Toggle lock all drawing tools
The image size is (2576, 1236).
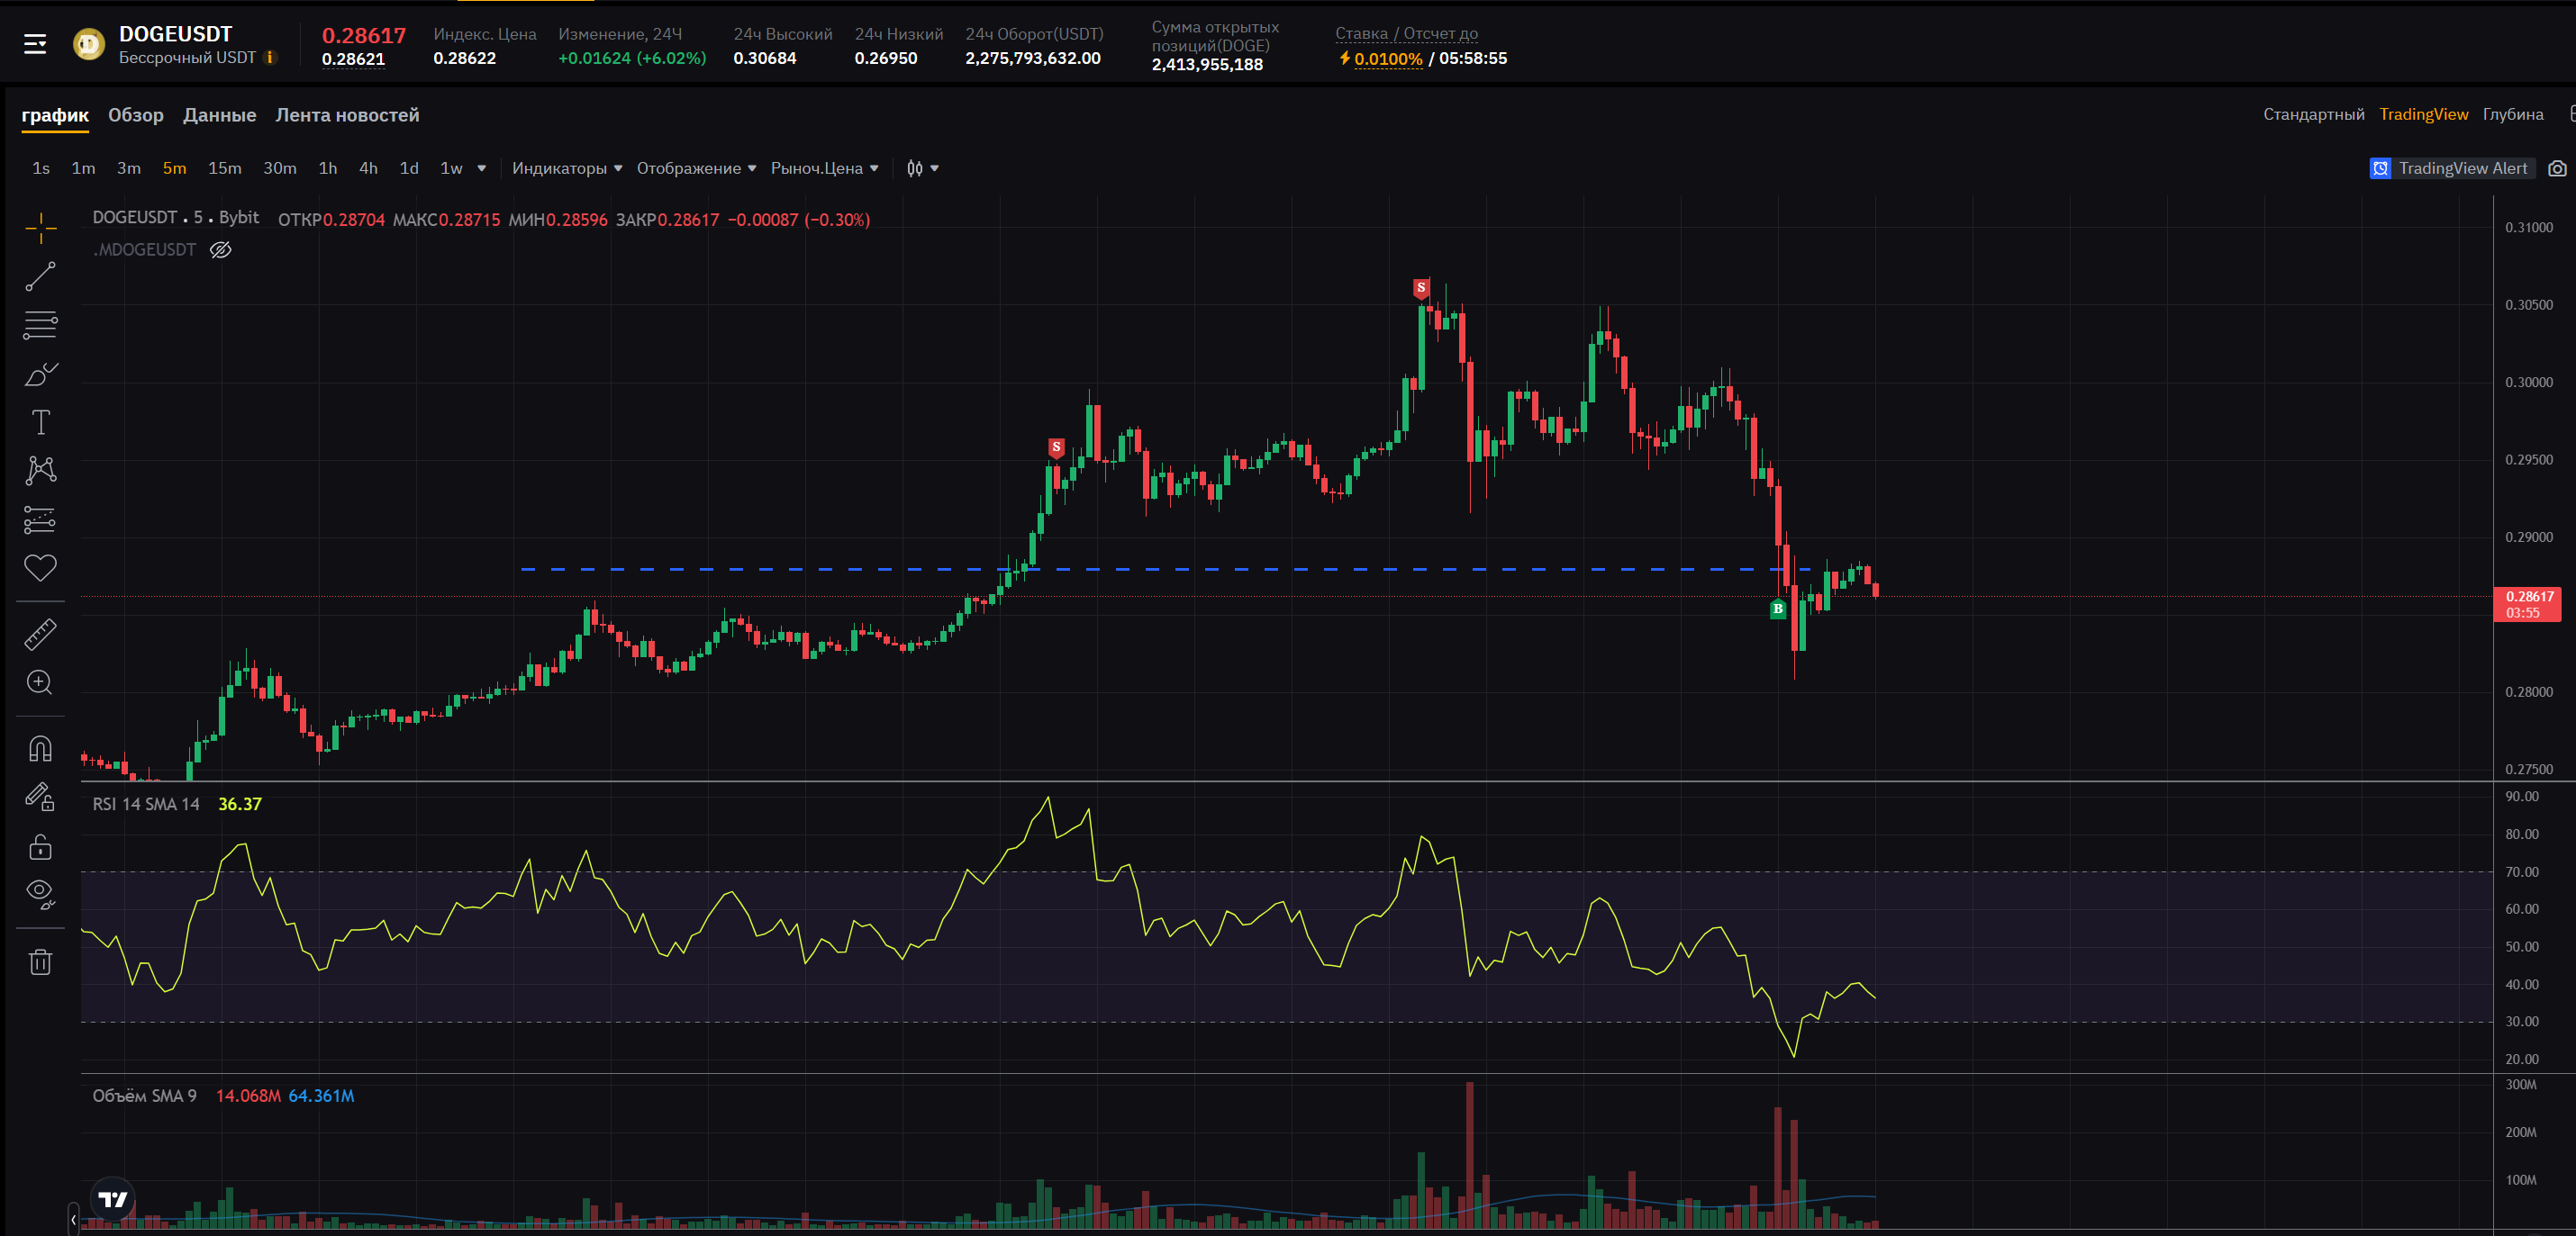(40, 847)
